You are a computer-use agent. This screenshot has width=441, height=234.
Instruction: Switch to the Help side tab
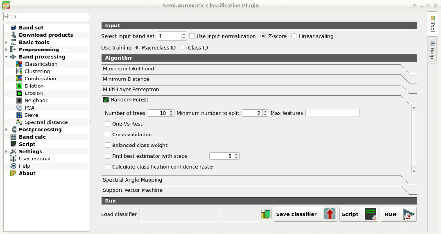[432, 50]
